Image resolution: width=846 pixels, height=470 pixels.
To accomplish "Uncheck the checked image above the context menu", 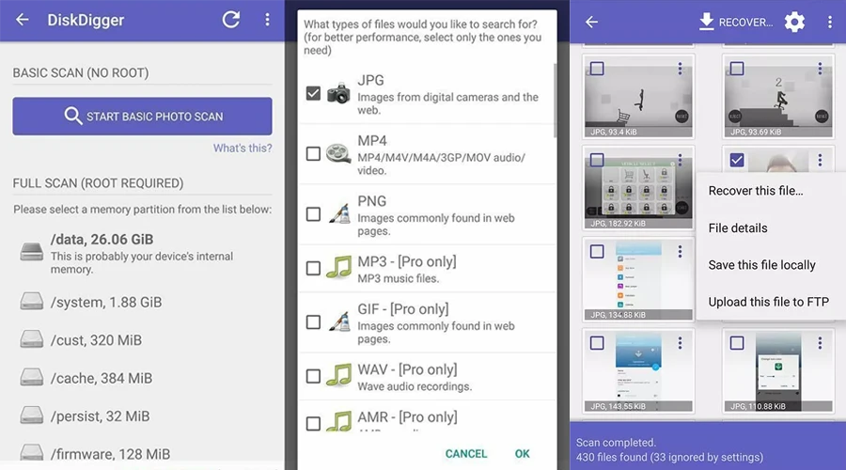I will [736, 160].
